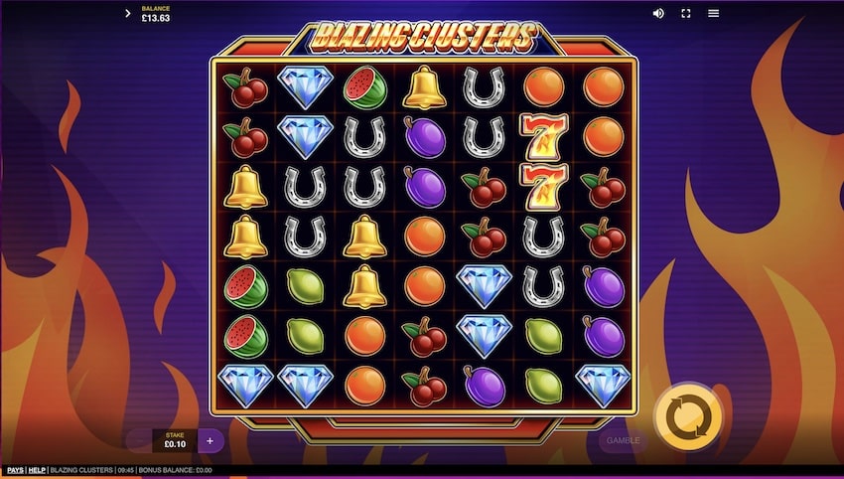844x479 pixels.
Task: Select the watermelon slice in the top row
Action: [365, 87]
